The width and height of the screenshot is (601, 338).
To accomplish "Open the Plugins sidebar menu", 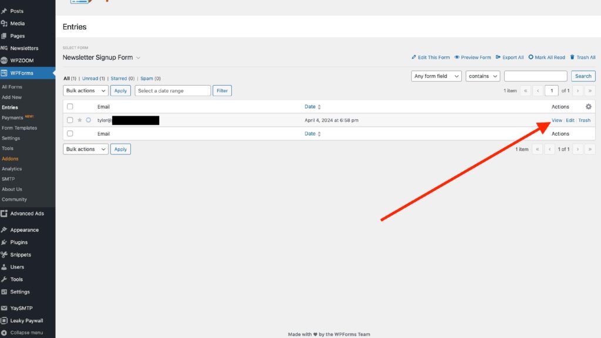I will (19, 242).
